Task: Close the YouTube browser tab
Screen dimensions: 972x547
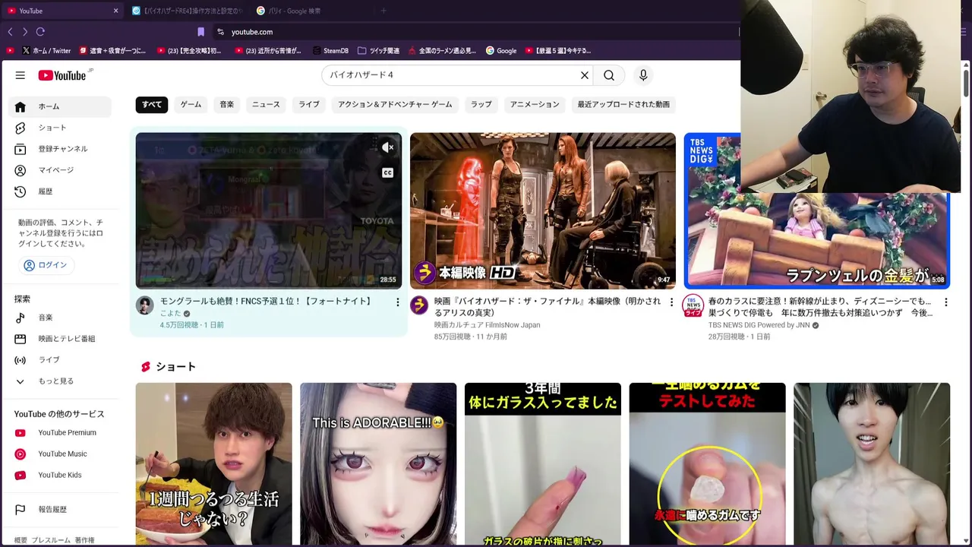Action: click(x=115, y=11)
